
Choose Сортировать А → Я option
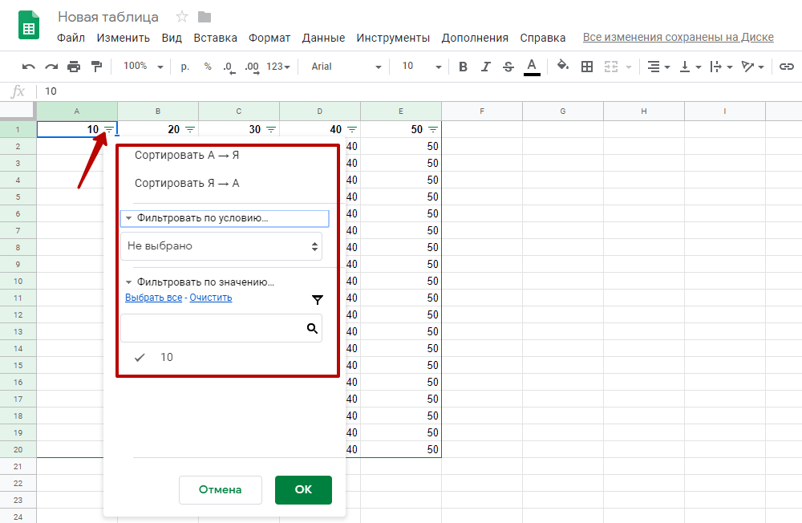(x=187, y=156)
